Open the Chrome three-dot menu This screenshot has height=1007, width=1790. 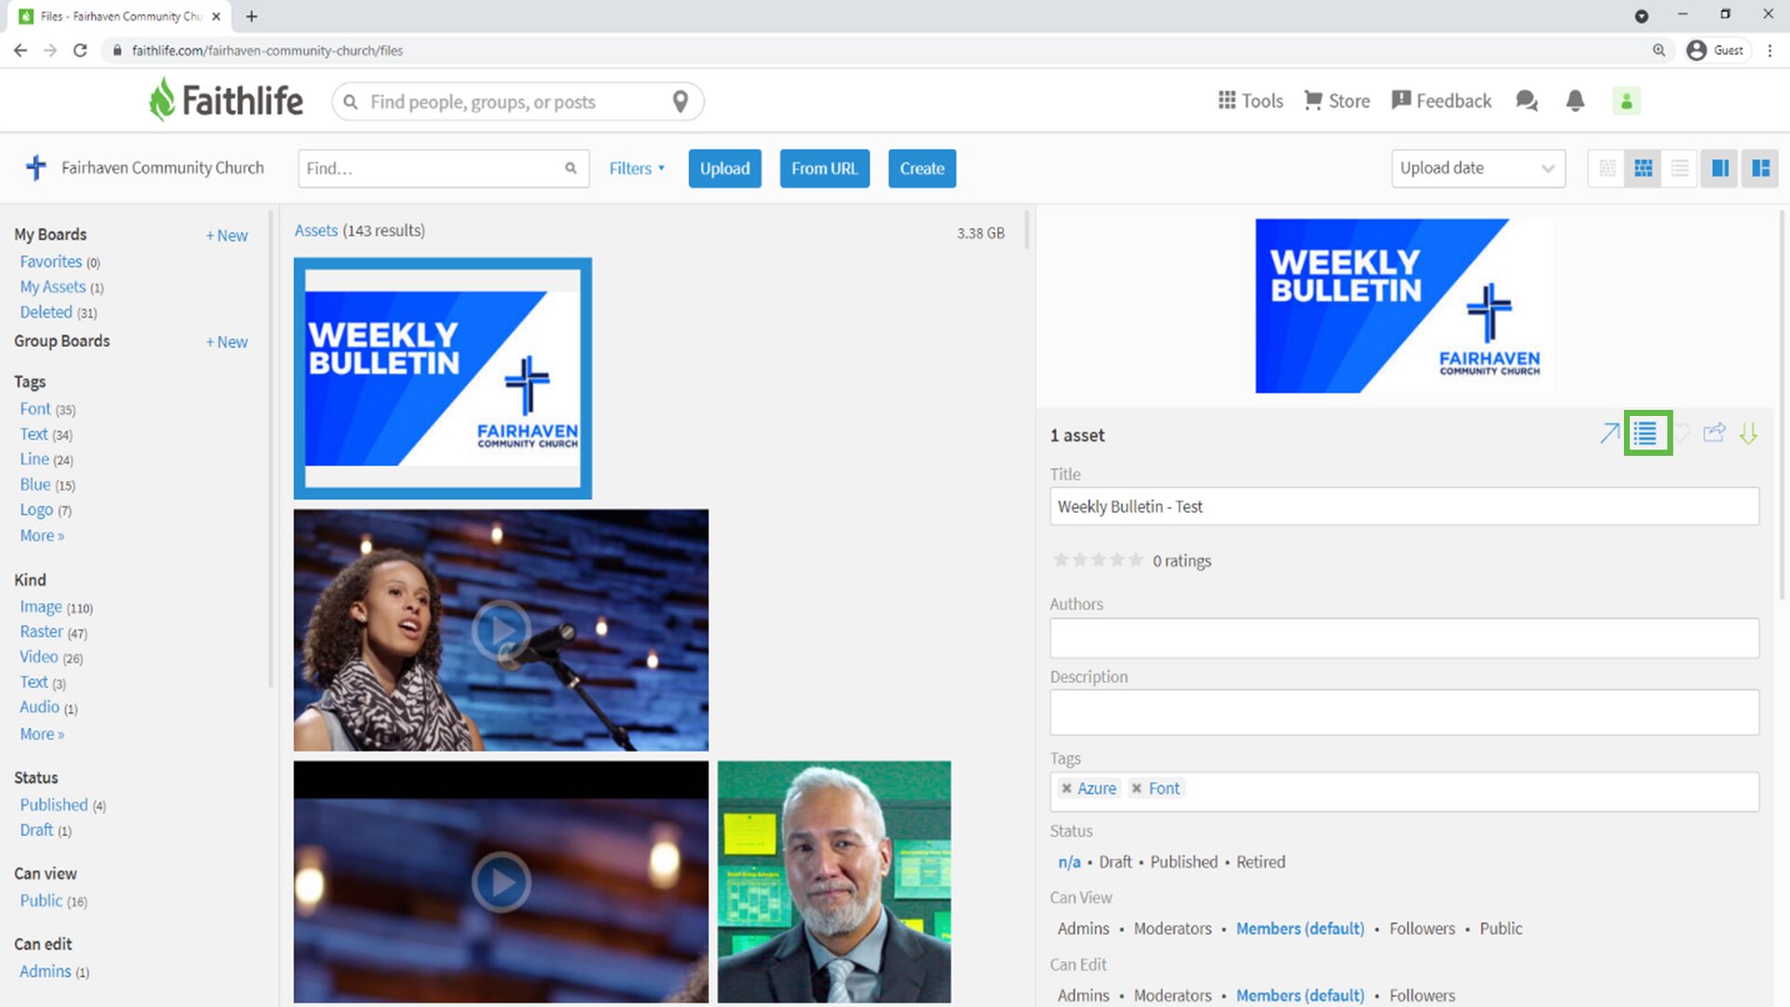click(1769, 50)
